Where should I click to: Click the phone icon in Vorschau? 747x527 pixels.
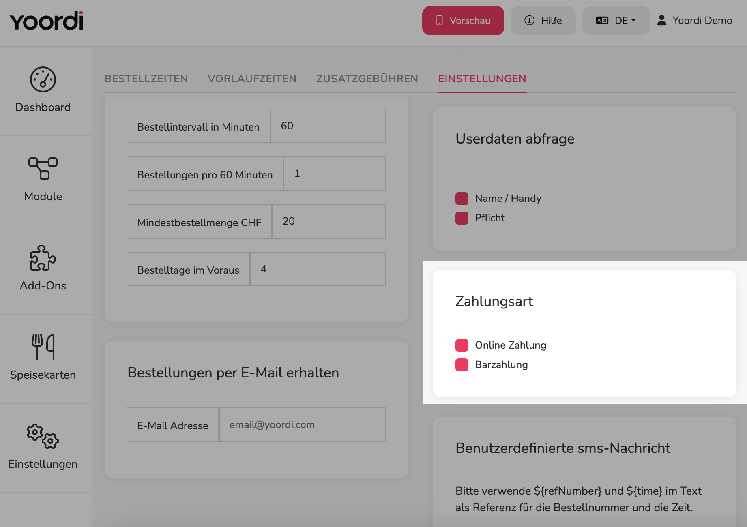(440, 20)
